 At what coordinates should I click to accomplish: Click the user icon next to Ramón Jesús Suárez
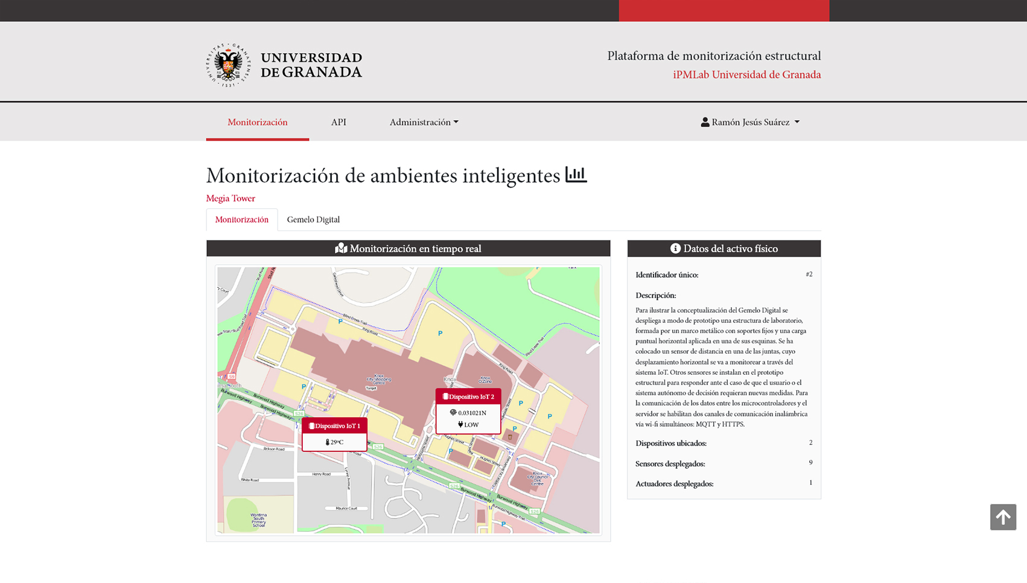click(x=704, y=122)
